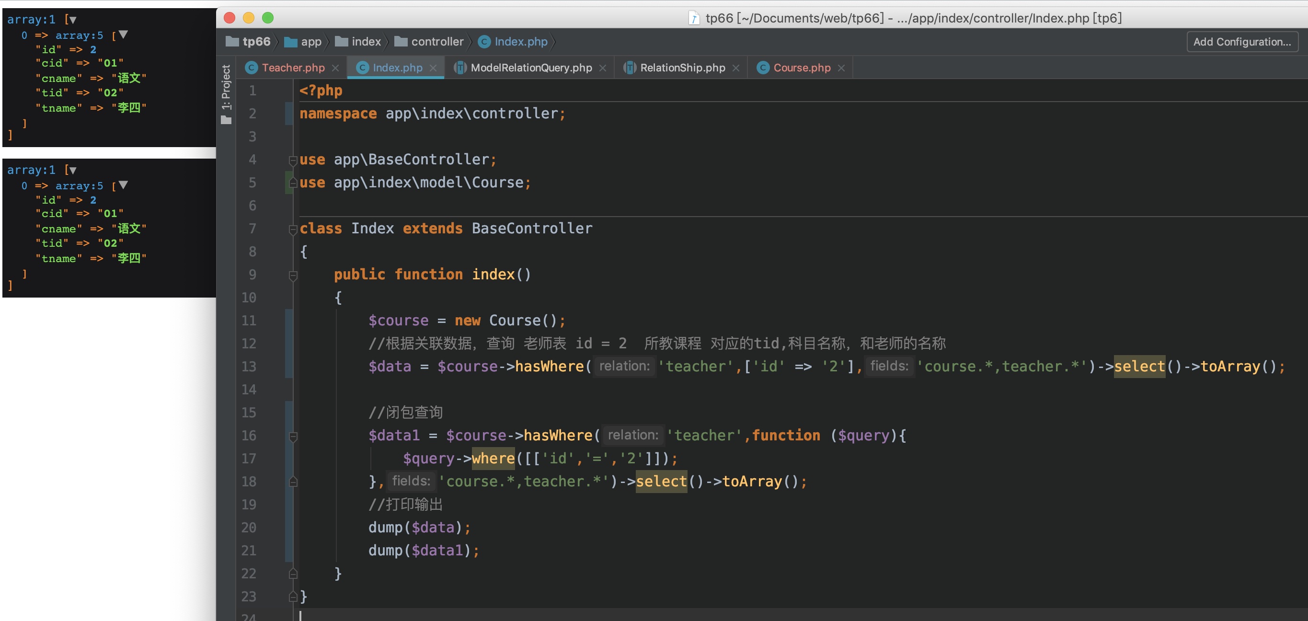Click the function fold end marker on line 22

click(x=293, y=574)
